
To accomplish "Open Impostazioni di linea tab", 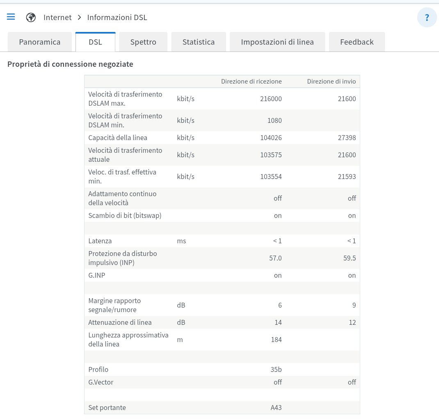I will point(277,42).
